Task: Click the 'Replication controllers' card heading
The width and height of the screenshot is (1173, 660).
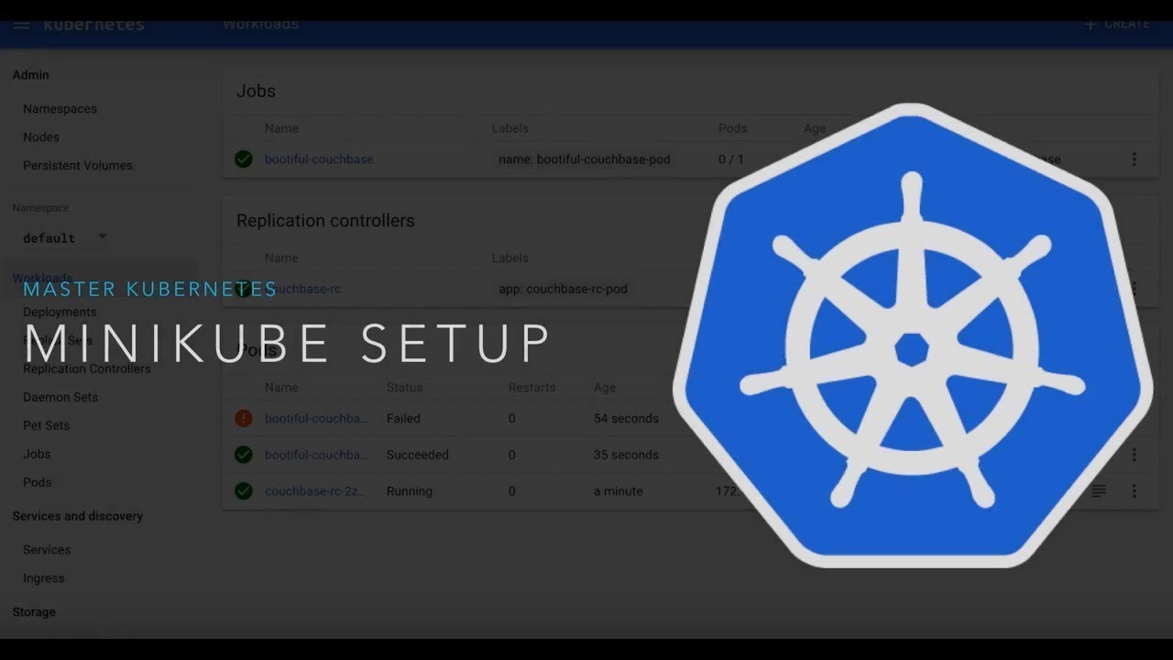Action: 325,221
